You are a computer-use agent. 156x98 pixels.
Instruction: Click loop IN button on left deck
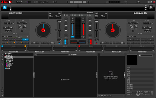tap(5, 27)
